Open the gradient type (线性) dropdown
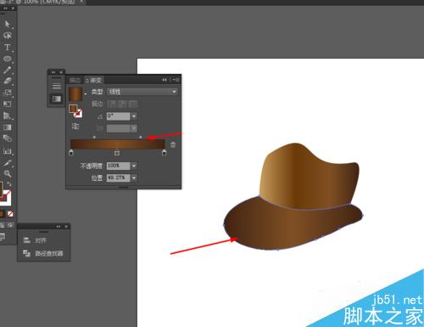Screen dimensions: 424x327 tap(142, 92)
